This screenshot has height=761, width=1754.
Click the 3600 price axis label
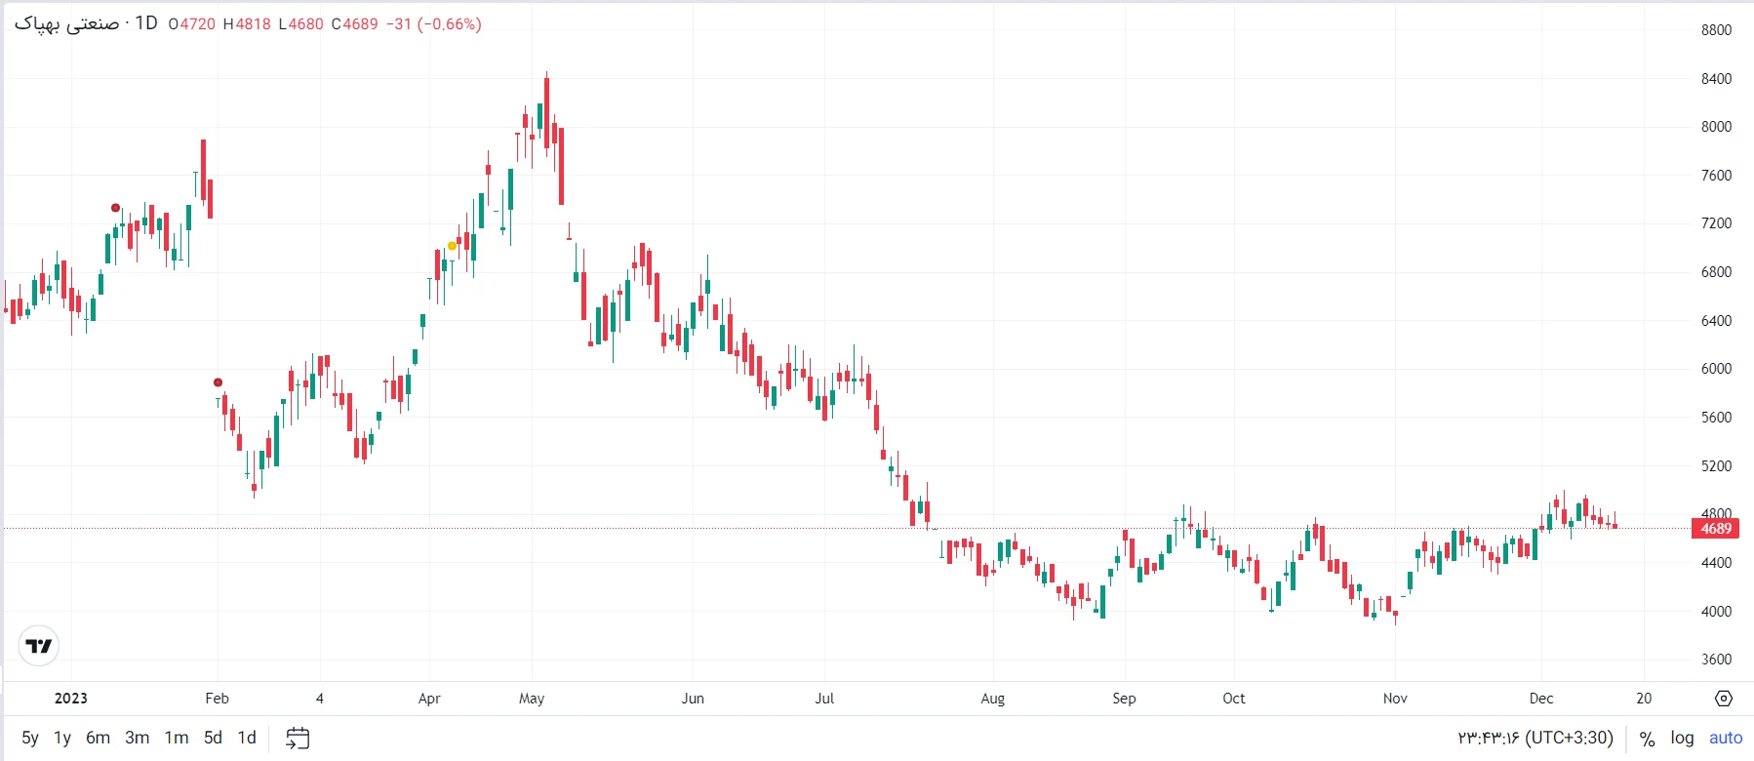1716,660
